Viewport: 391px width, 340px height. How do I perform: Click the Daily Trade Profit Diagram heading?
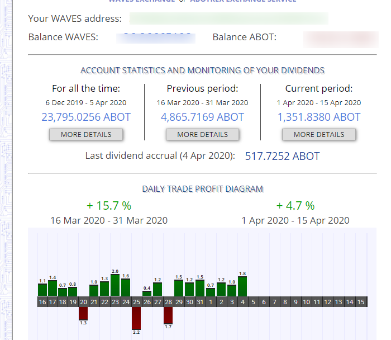click(x=202, y=189)
